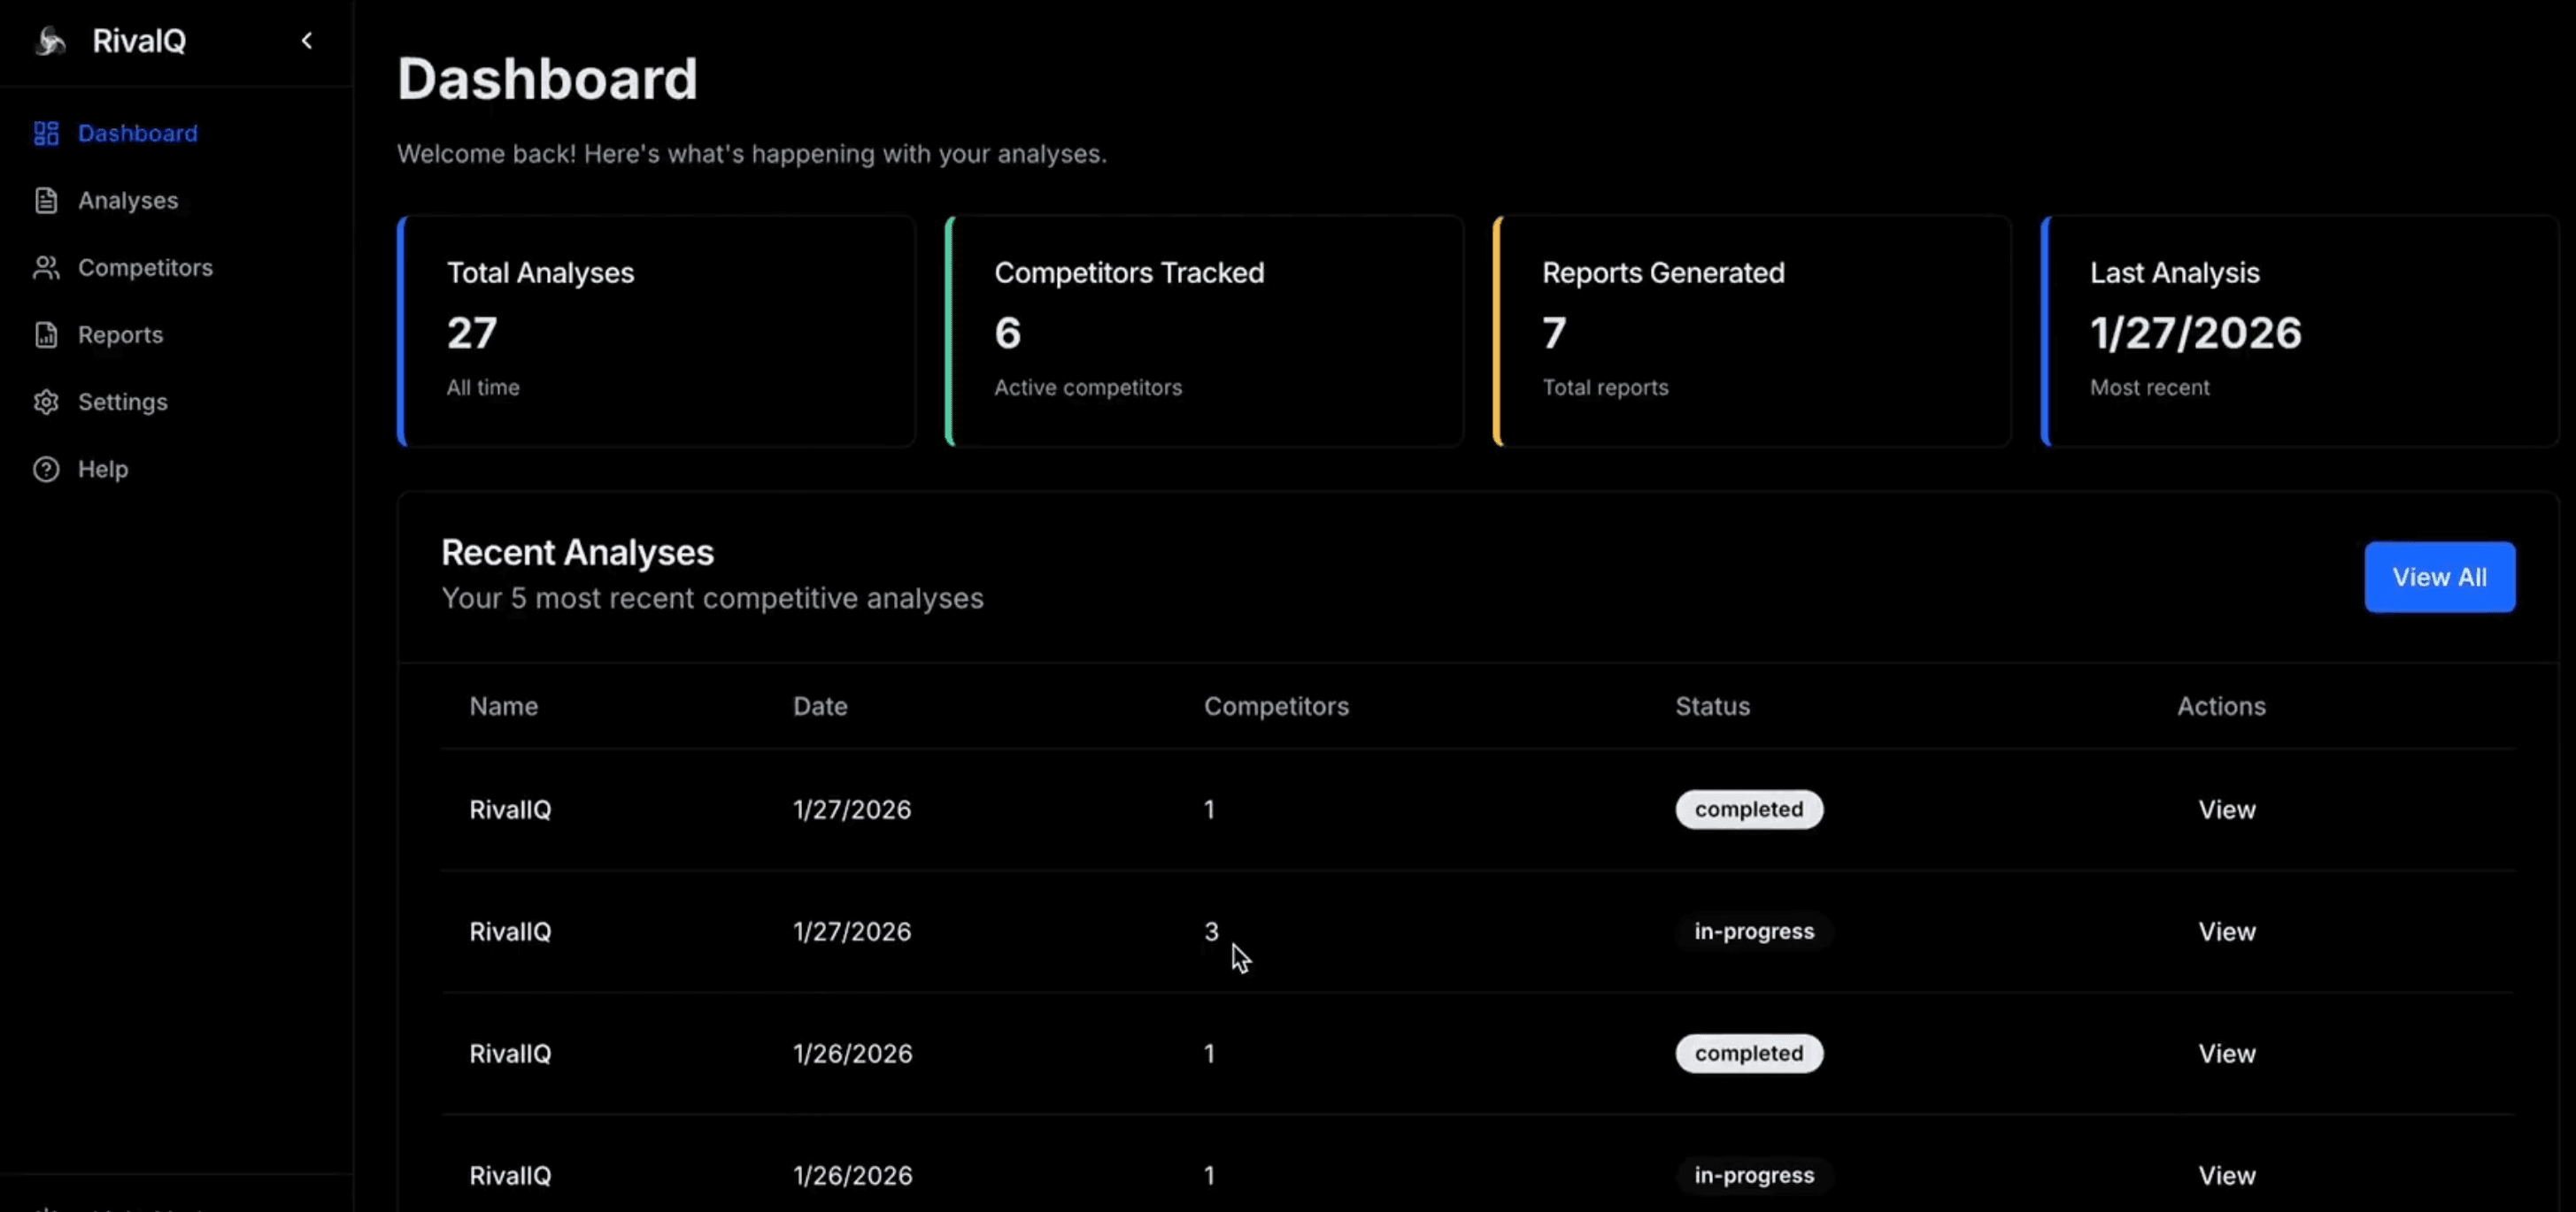2576x1212 pixels.
Task: Collapse the sidebar using the chevron
Action: (x=306, y=41)
